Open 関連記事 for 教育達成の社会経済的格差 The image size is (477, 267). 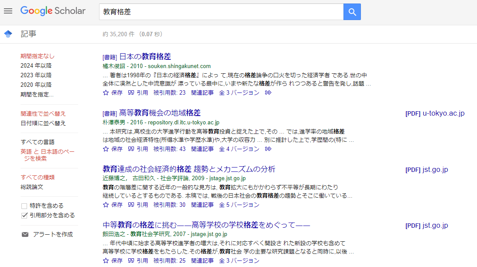tap(202, 205)
